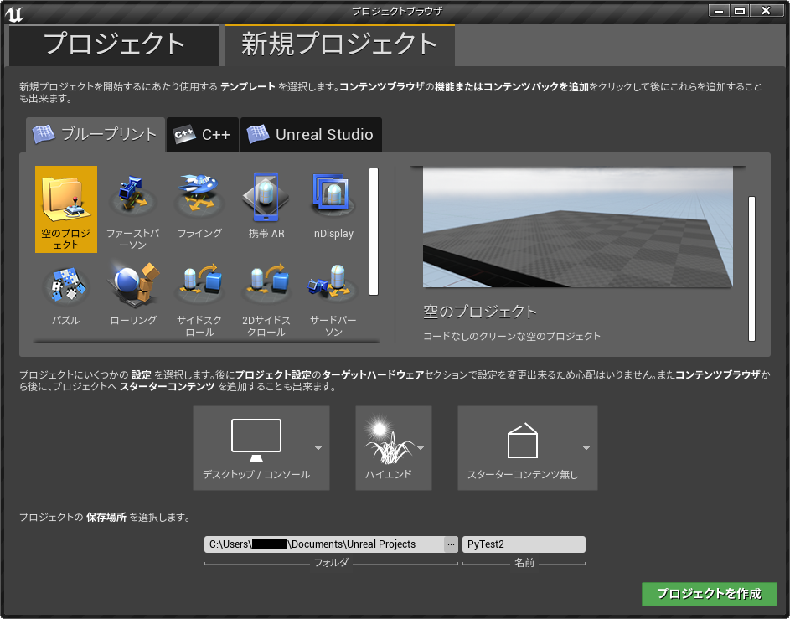790x619 pixels.
Task: Close the プロジェクトブラウザ window
Action: coord(766,11)
